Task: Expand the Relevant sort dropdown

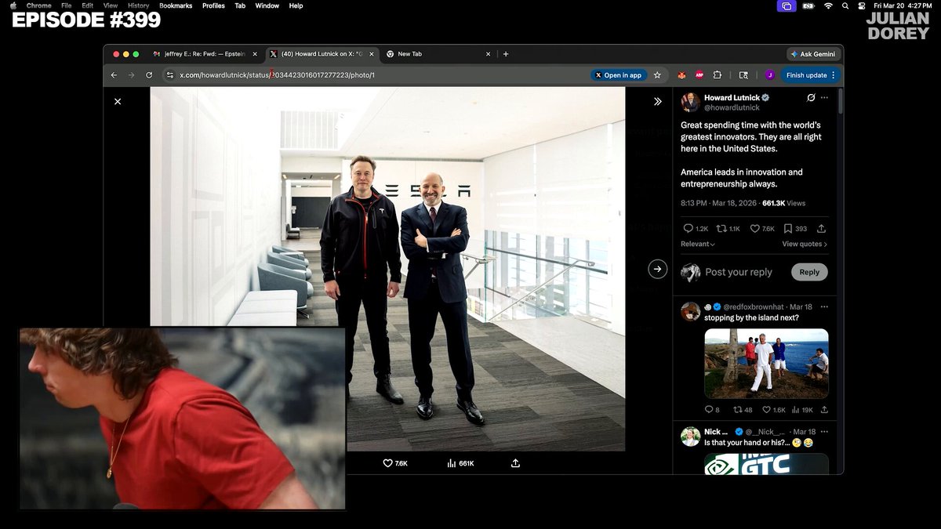Action: coord(698,244)
